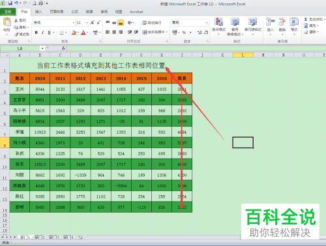Expand the Merge & Center dropdown arrow
This screenshot has height=246, width=326.
click(167, 32)
